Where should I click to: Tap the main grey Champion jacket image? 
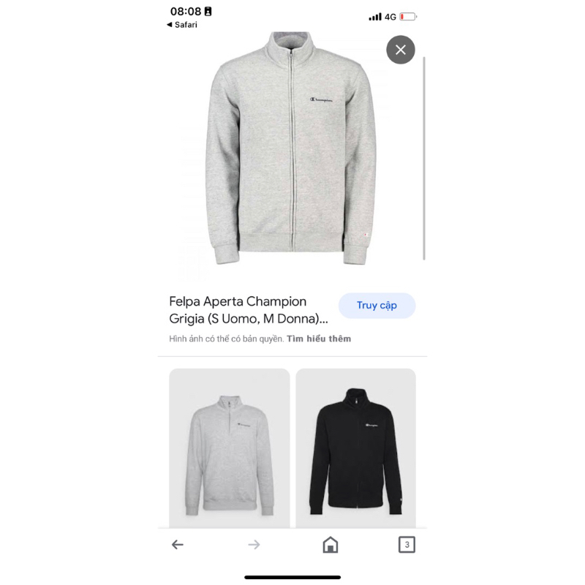click(290, 148)
